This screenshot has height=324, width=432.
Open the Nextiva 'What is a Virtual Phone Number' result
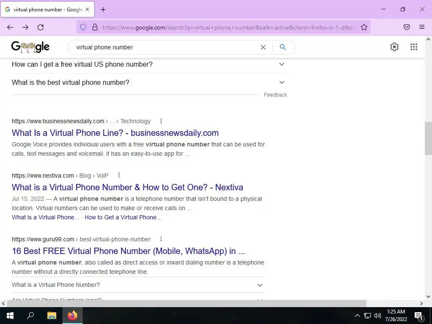coord(127,187)
